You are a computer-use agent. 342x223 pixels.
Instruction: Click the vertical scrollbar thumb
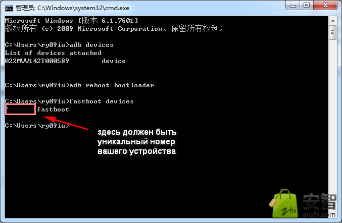(333, 33)
